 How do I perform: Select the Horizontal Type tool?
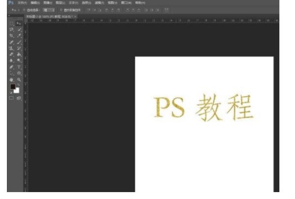19,67
